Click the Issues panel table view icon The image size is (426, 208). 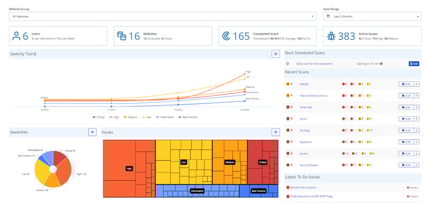click(276, 132)
